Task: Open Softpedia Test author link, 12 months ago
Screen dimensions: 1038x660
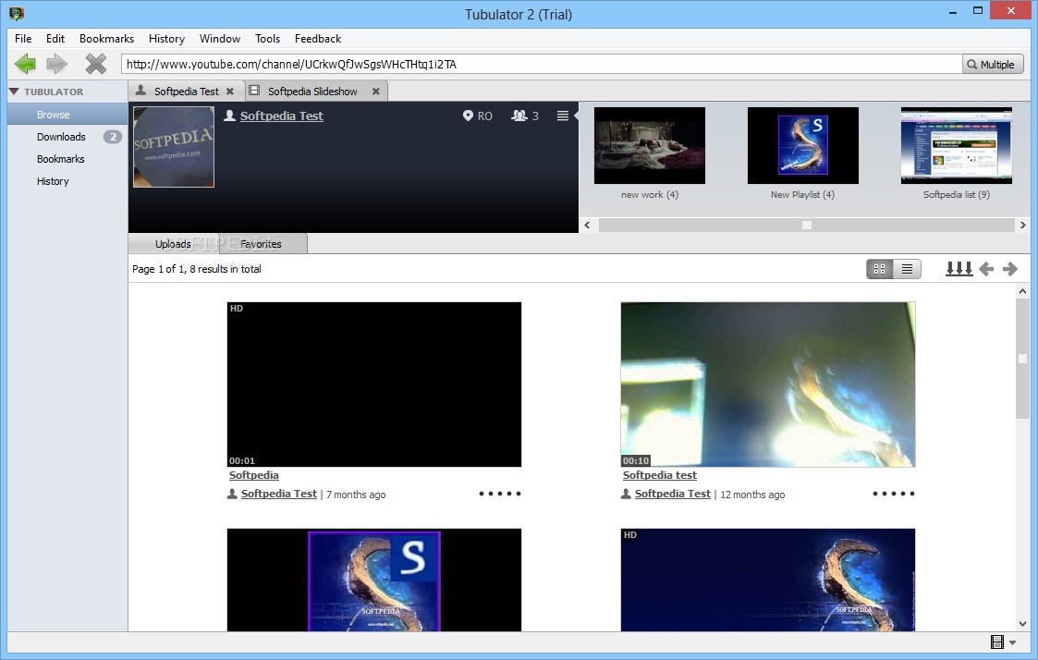Action: tap(673, 494)
